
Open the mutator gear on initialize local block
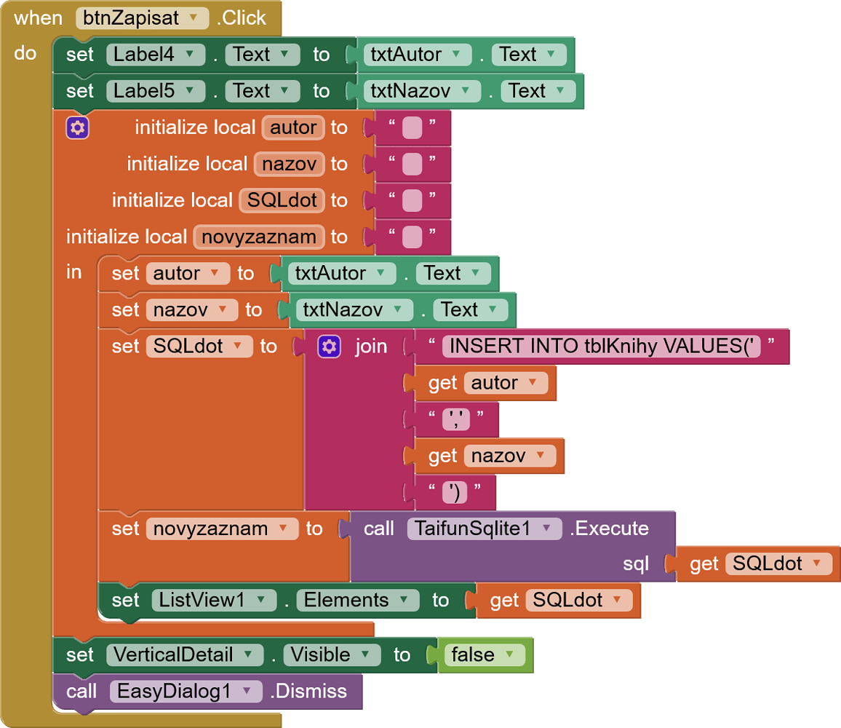78,127
